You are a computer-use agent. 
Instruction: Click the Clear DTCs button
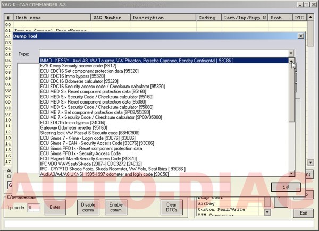[x=172, y=207]
